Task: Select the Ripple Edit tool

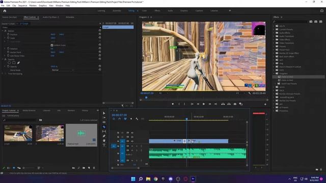Action: pyautogui.click(x=104, y=122)
